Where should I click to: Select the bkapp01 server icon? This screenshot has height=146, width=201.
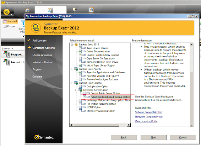click(7, 54)
